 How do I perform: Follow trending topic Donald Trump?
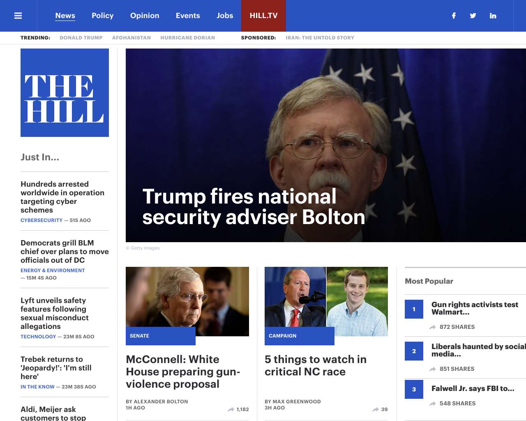[81, 38]
